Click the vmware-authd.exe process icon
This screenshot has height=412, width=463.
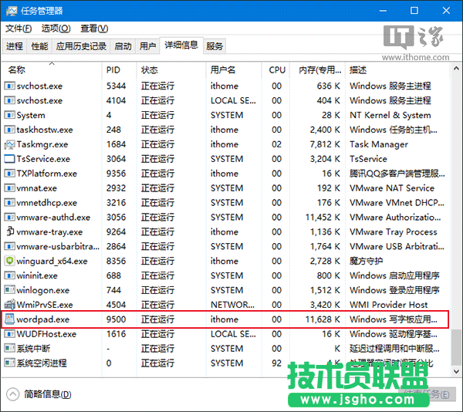tap(9, 218)
